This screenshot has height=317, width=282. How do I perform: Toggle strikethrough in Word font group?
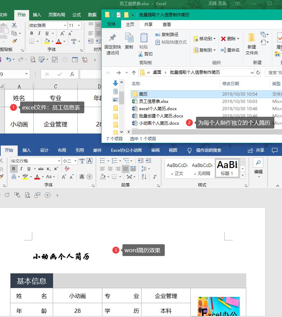point(41,169)
